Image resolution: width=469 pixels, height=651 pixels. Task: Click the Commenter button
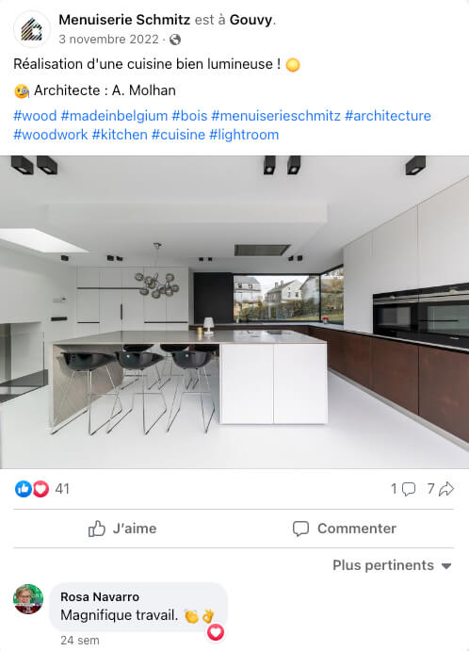[344, 529]
